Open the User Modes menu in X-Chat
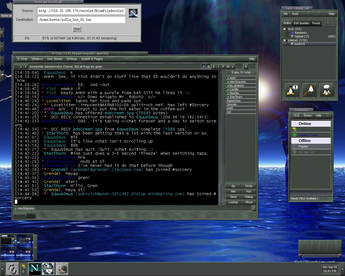The height and width of the screenshot is (276, 345). tap(55, 59)
